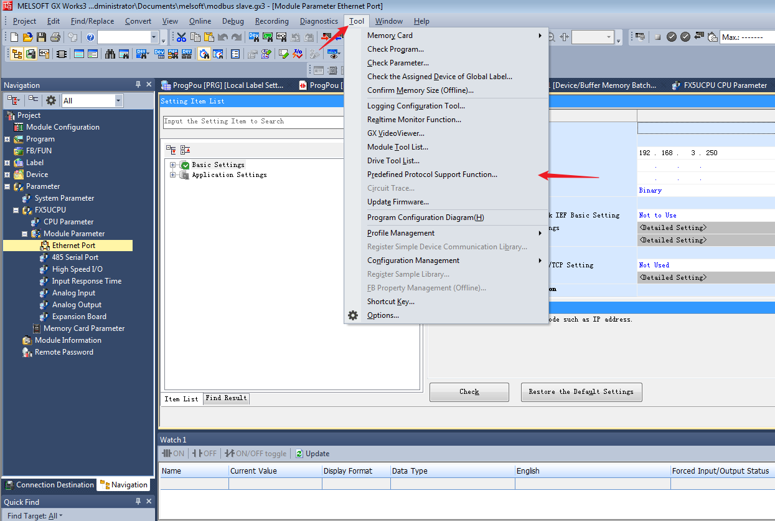Image resolution: width=775 pixels, height=521 pixels.
Task: Click the Save project toolbar icon
Action: point(41,37)
